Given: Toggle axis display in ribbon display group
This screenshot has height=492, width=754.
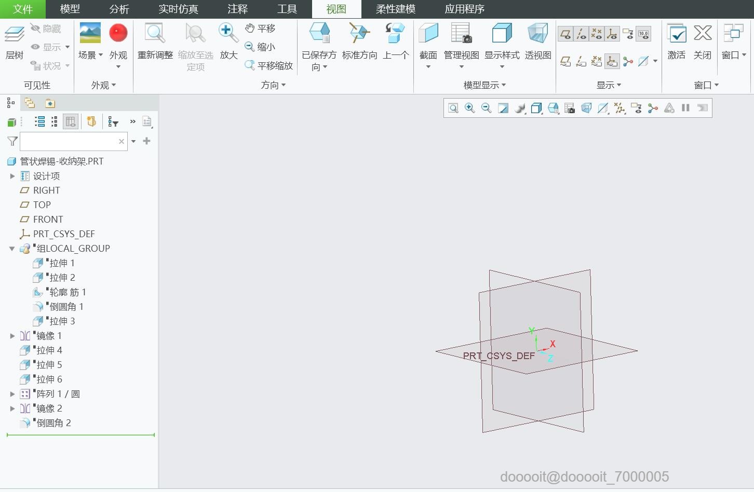Looking at the screenshot, I should [581, 34].
